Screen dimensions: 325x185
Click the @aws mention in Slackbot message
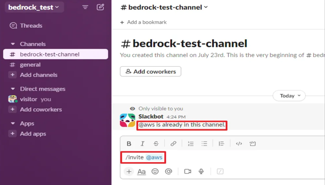pos(147,125)
